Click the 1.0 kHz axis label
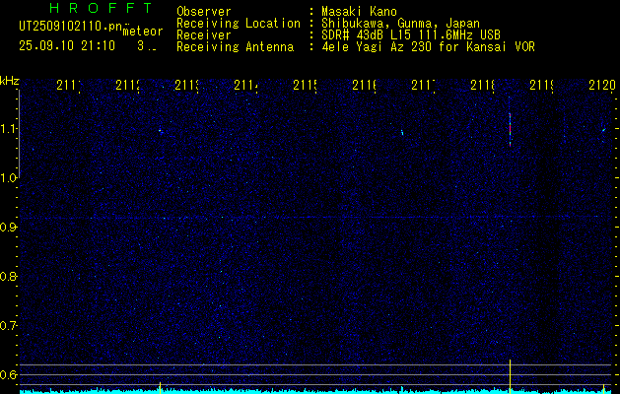620x394 pixels. coord(8,178)
